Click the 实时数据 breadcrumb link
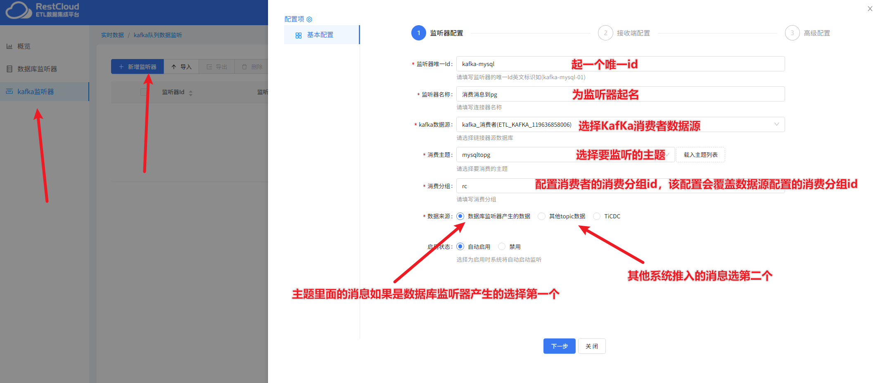 [112, 35]
